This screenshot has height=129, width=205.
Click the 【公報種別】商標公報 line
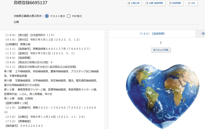pyautogui.click(x=18, y=44)
